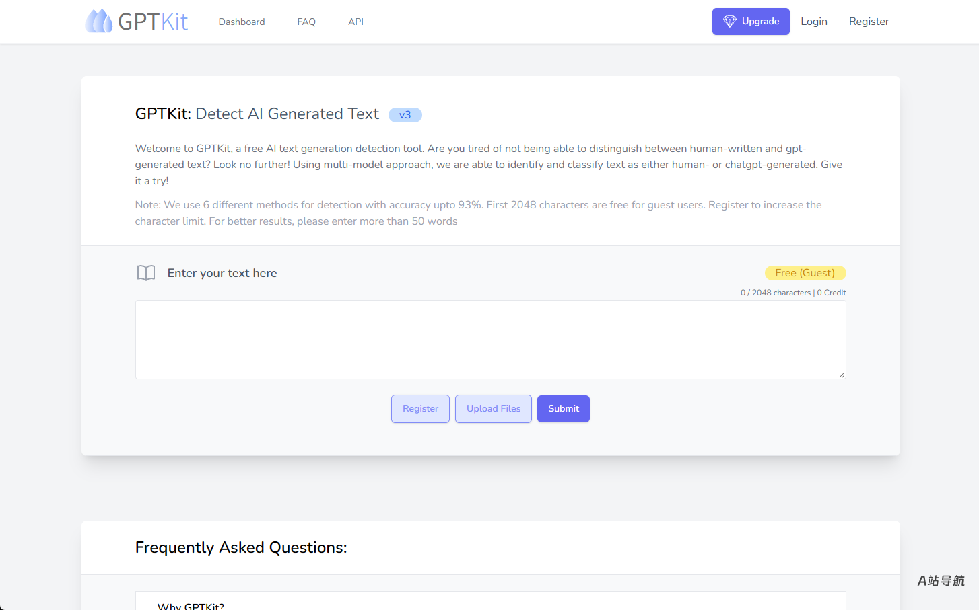Go to the API page
The width and height of the screenshot is (979, 610).
click(x=356, y=22)
